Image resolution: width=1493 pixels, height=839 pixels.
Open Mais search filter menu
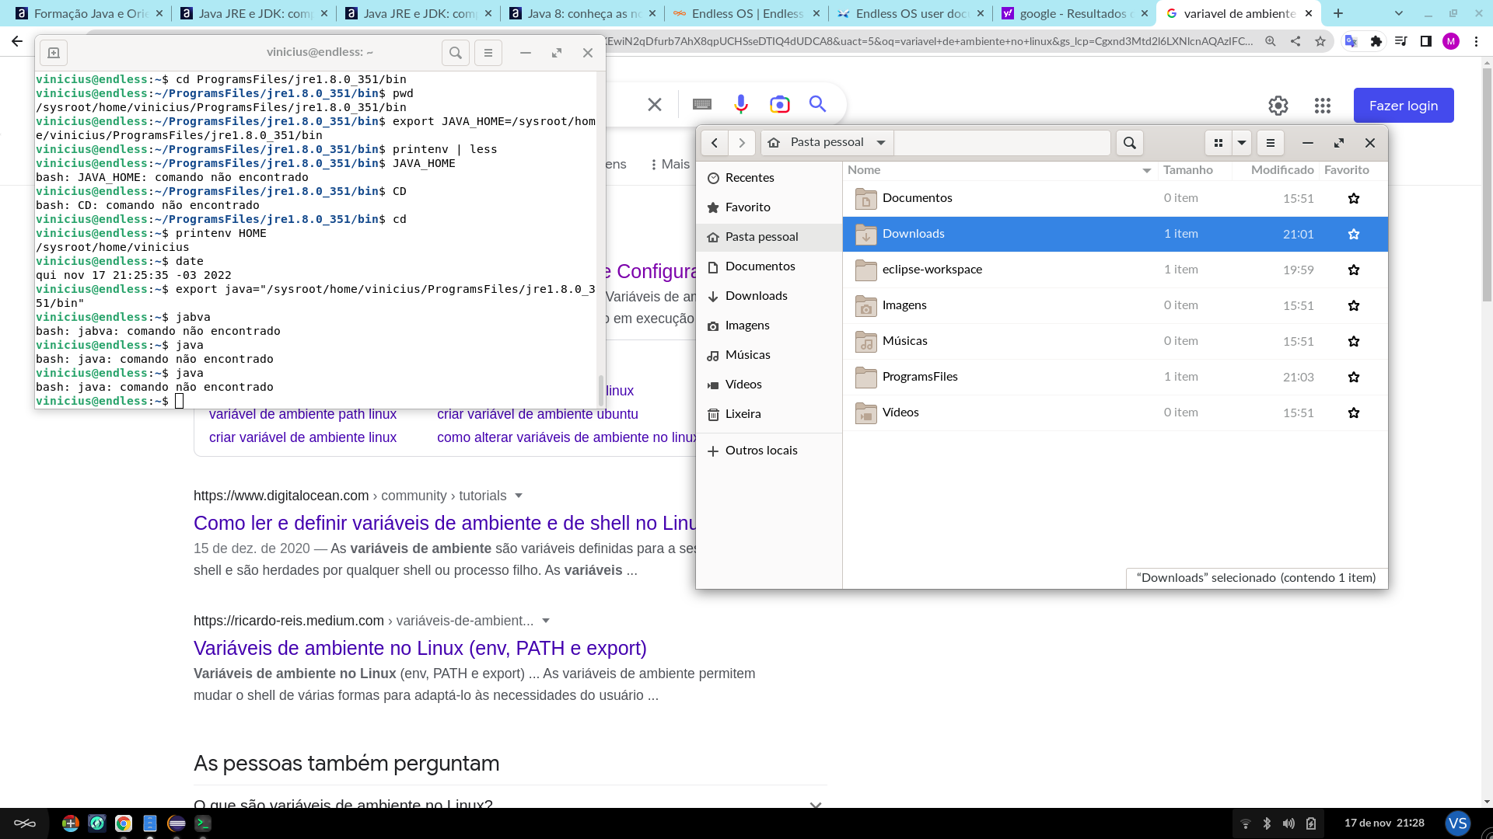coord(670,165)
